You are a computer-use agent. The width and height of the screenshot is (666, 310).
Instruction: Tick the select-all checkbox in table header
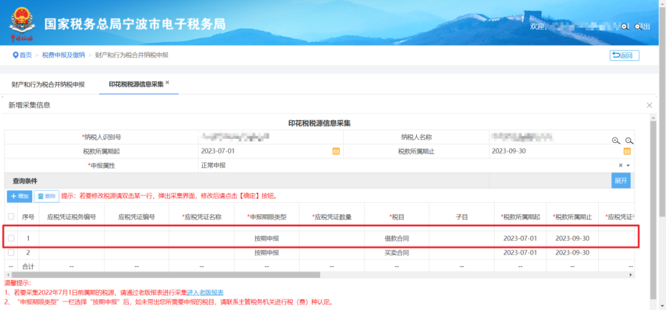pyautogui.click(x=11, y=216)
